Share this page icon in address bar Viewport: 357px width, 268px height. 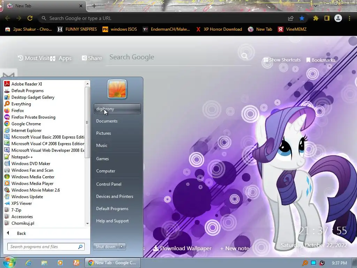291,18
